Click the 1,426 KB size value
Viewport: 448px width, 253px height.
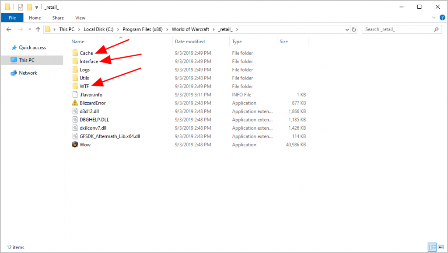297,128
